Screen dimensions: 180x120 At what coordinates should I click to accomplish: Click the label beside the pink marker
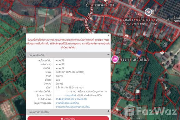coord(134,60)
